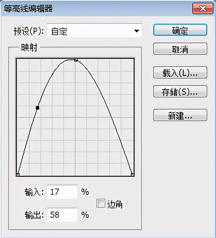Click the 取消 button
Image resolution: width=216 pixels, height=238 pixels.
point(180,49)
